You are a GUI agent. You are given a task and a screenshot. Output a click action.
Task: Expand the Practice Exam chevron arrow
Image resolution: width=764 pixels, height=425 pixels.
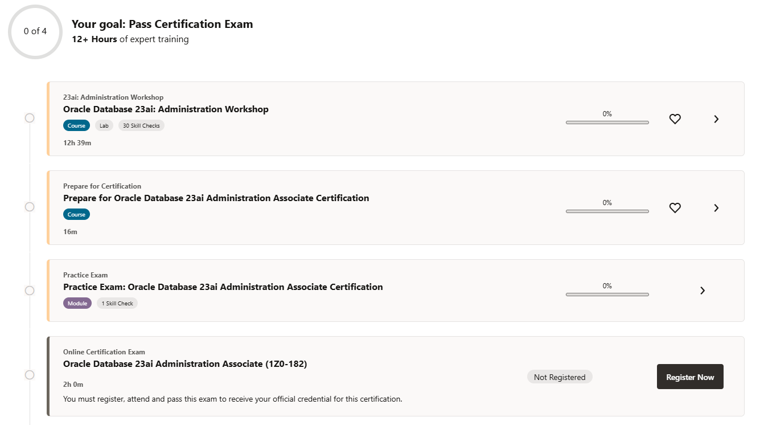point(703,291)
